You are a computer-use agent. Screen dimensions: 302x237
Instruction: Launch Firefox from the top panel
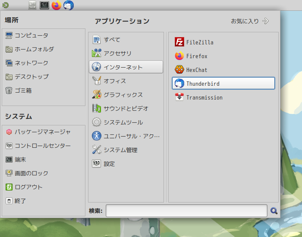(x=57, y=5)
